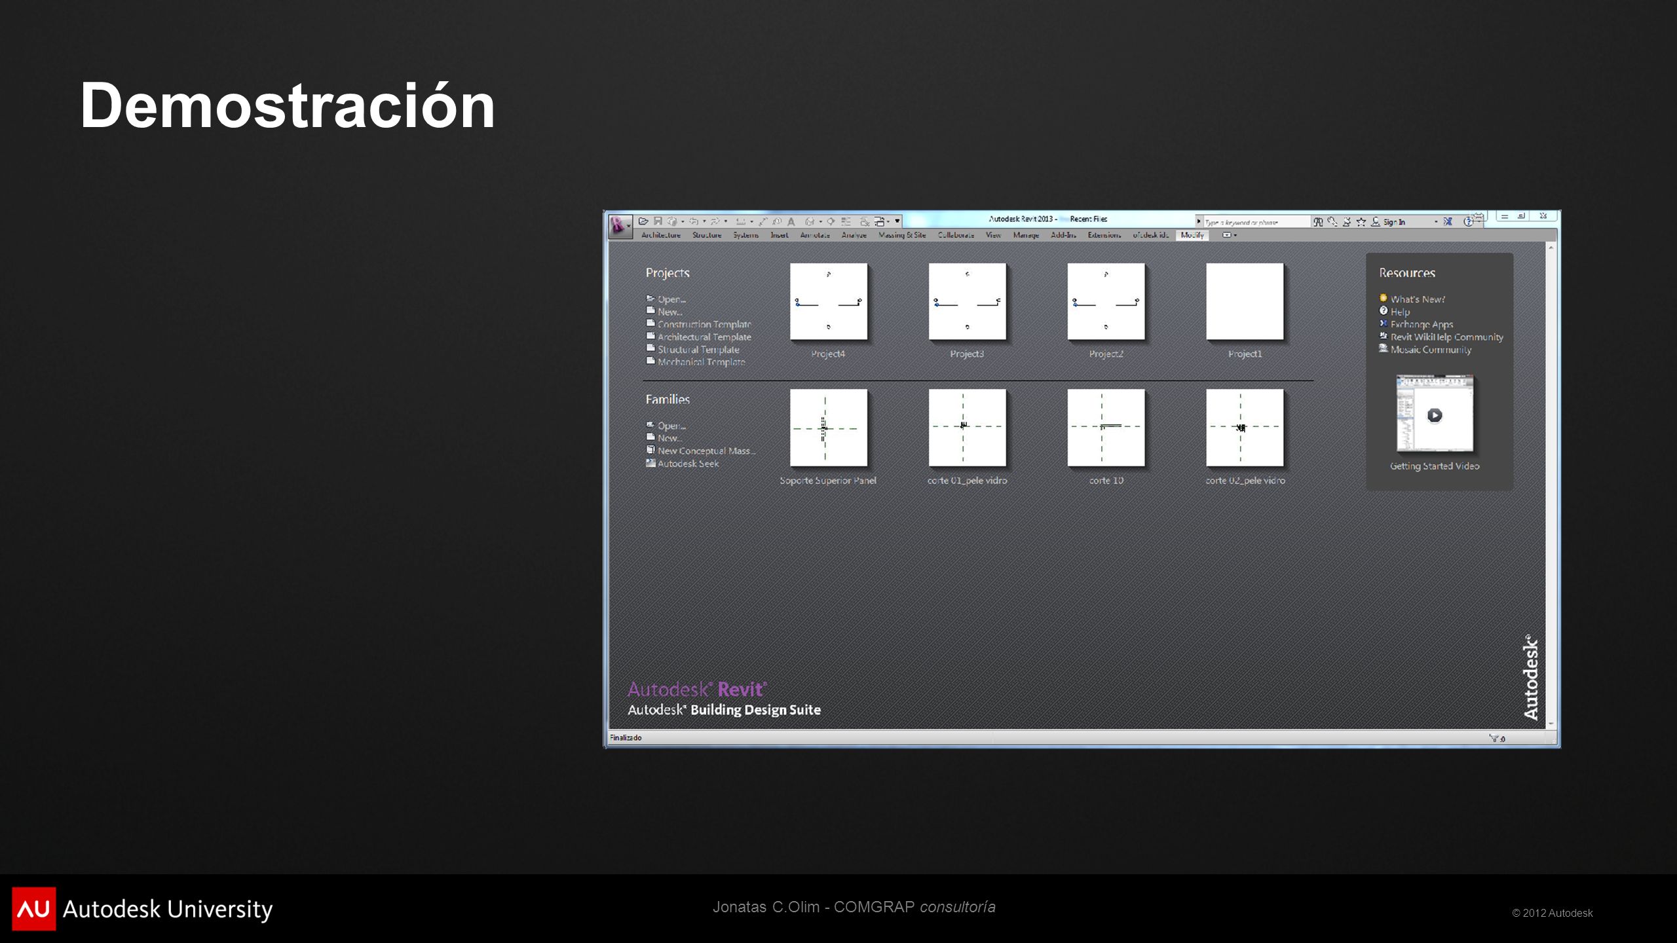This screenshot has width=1677, height=943.
Task: Open the Insert ribbon tab
Action: [x=780, y=235]
